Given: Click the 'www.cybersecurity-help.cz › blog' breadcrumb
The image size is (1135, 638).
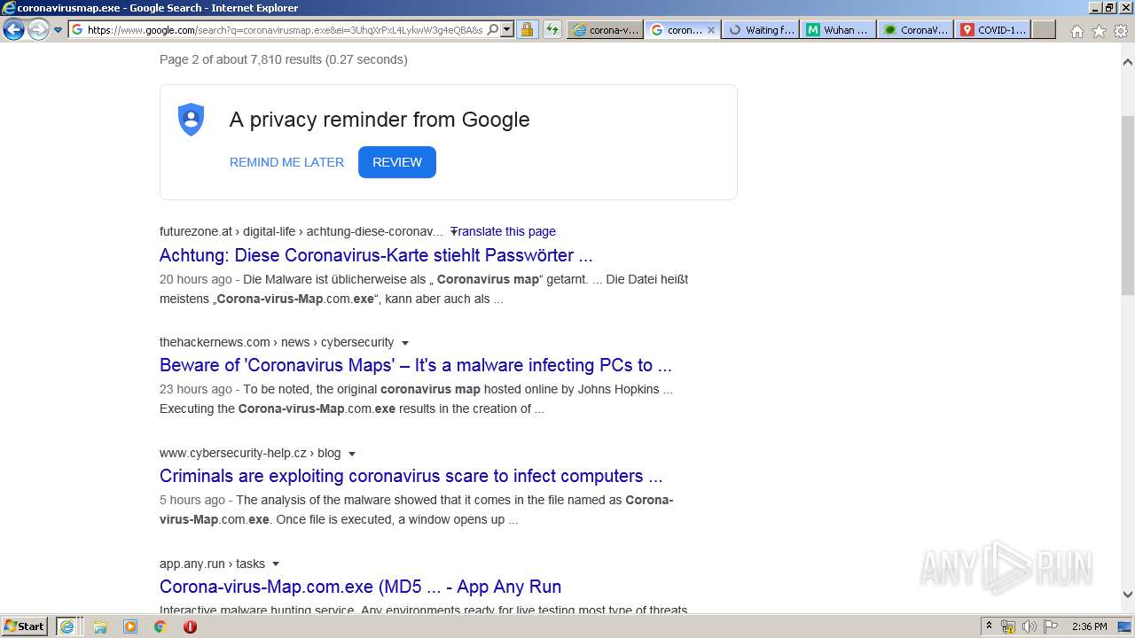Looking at the screenshot, I should pos(250,453).
